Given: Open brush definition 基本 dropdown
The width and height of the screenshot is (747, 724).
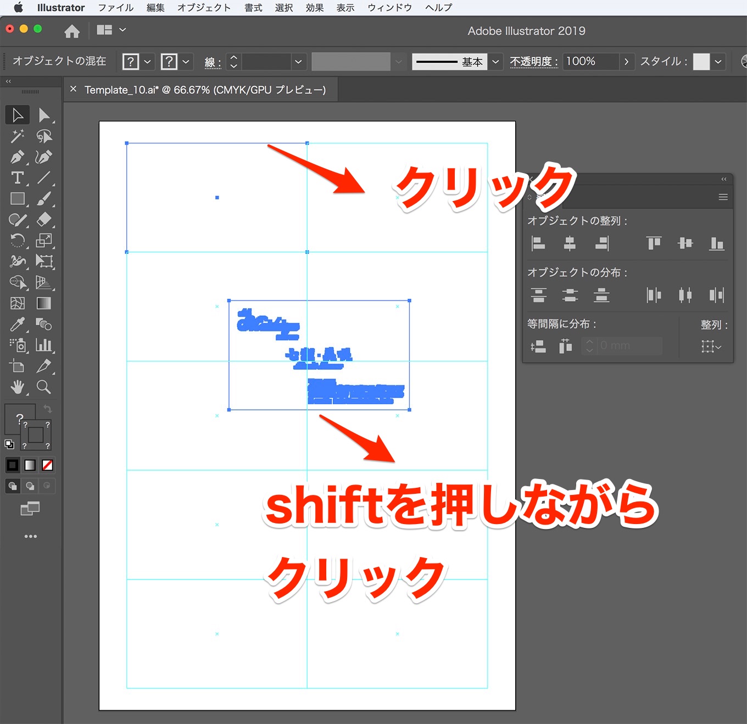Looking at the screenshot, I should (x=495, y=62).
